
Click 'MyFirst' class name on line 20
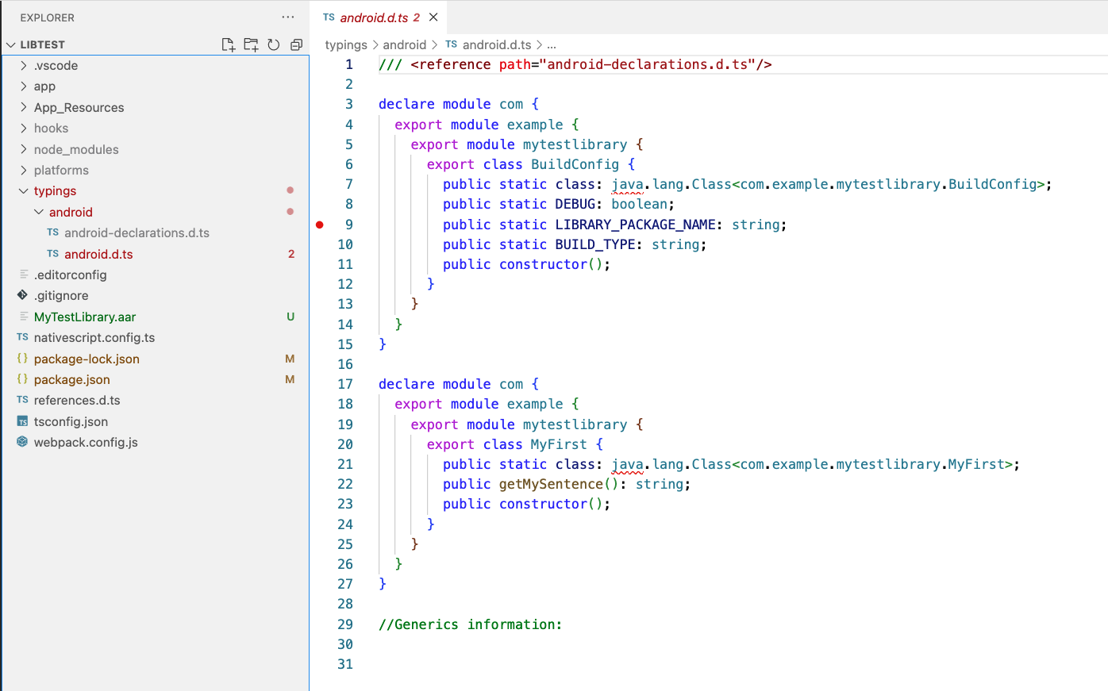[x=559, y=444]
